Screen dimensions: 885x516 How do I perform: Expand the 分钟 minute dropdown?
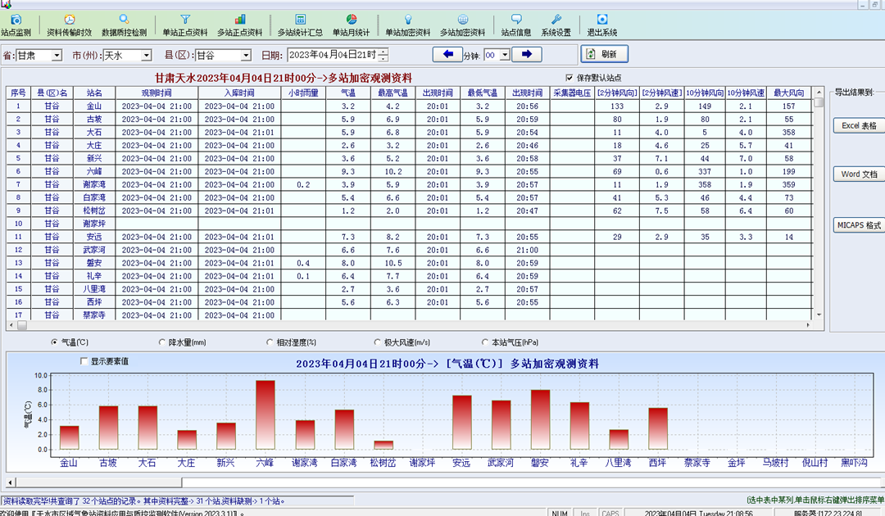pos(505,55)
